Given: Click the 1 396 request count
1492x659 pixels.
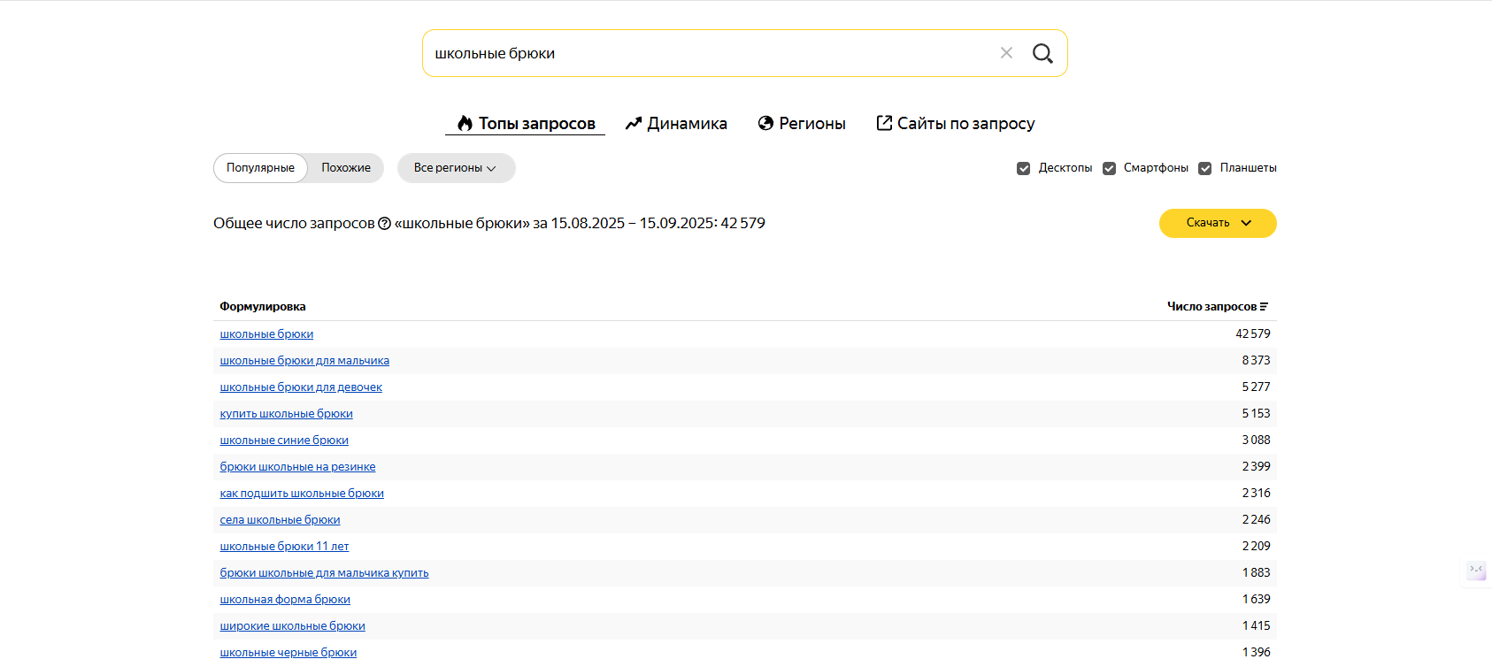Looking at the screenshot, I should 1256,653.
